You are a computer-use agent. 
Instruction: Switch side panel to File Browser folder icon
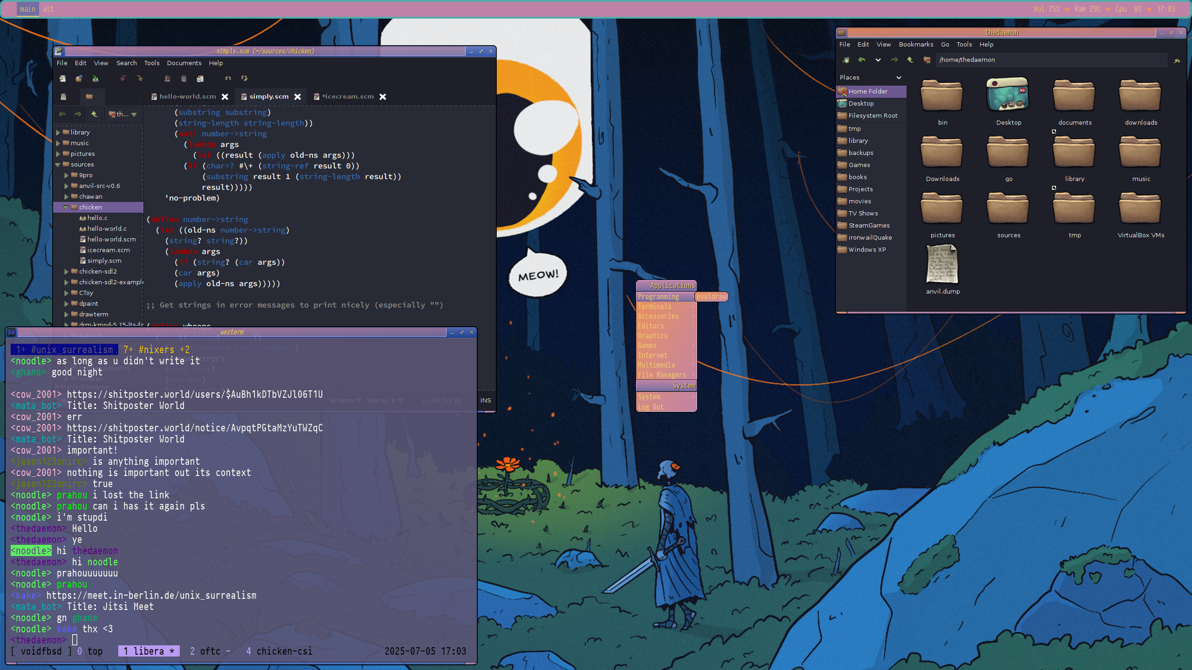pos(89,96)
